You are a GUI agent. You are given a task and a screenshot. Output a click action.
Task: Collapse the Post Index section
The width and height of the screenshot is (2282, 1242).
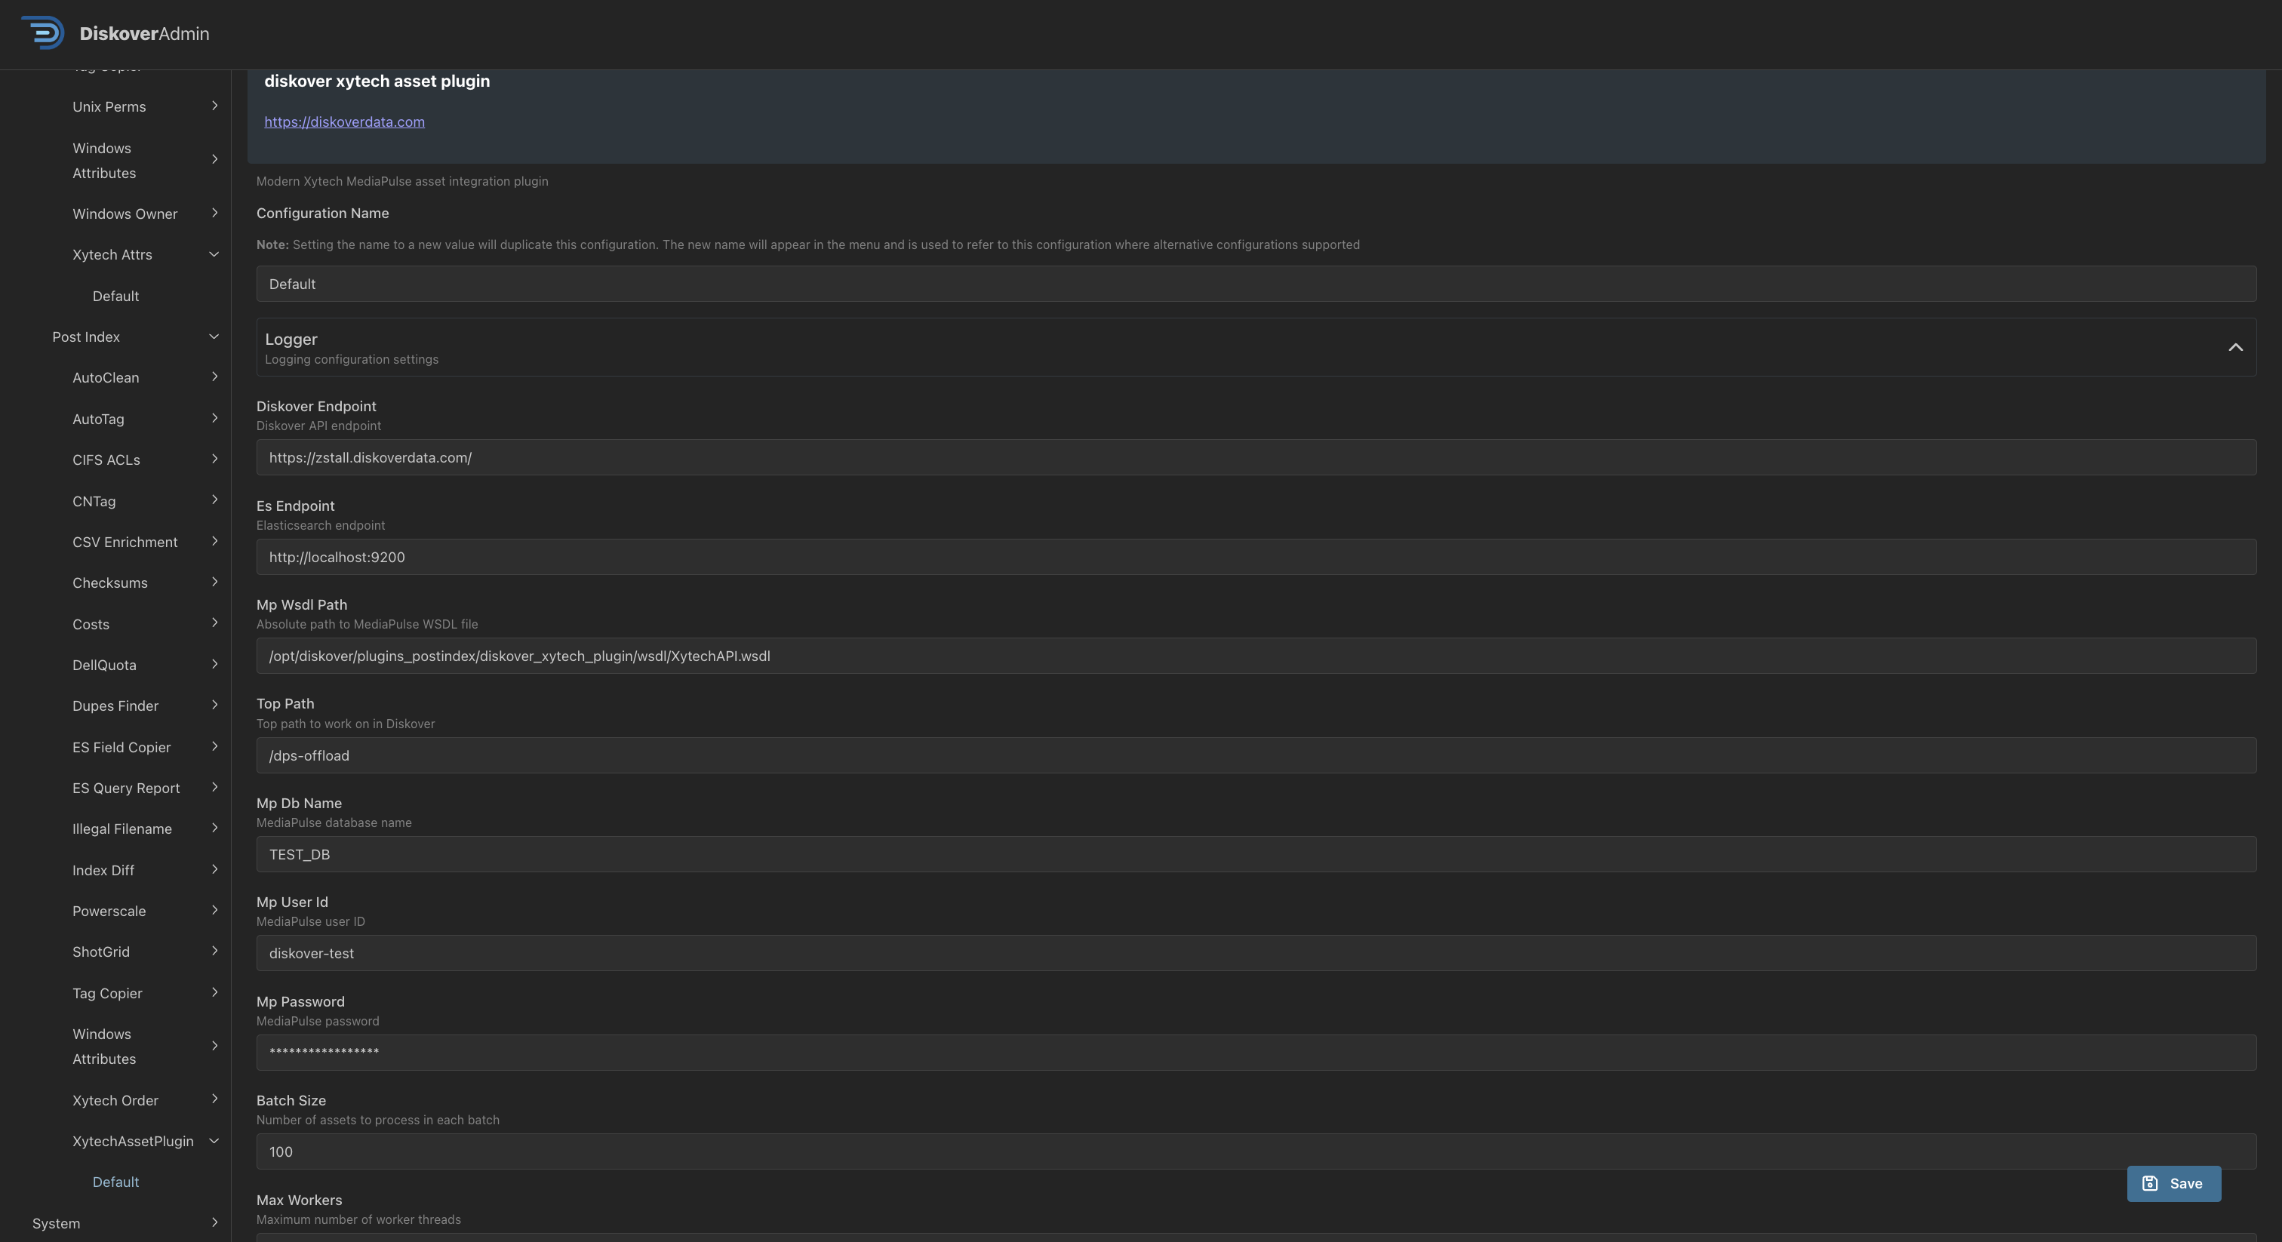pyautogui.click(x=134, y=337)
